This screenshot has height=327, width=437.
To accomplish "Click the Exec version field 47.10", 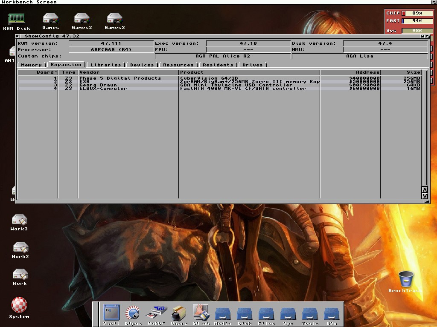I will [248, 43].
